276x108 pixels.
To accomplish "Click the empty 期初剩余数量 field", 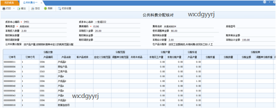I will click(x=43, y=36).
